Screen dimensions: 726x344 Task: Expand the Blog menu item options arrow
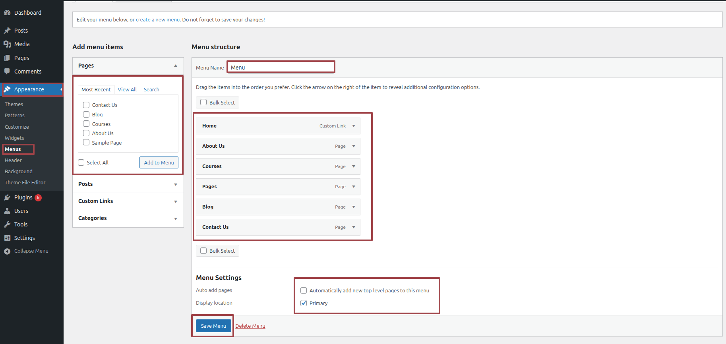coord(354,207)
